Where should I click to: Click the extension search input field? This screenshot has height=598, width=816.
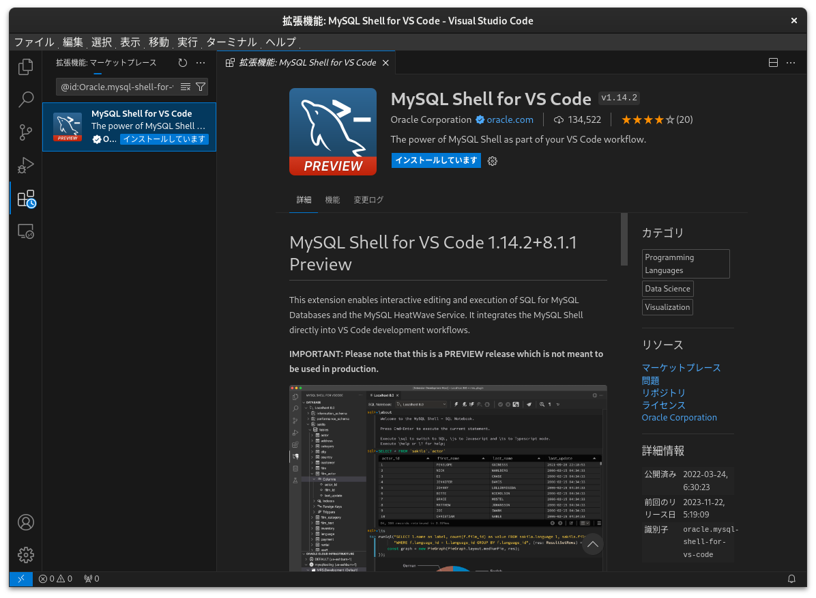(116, 87)
